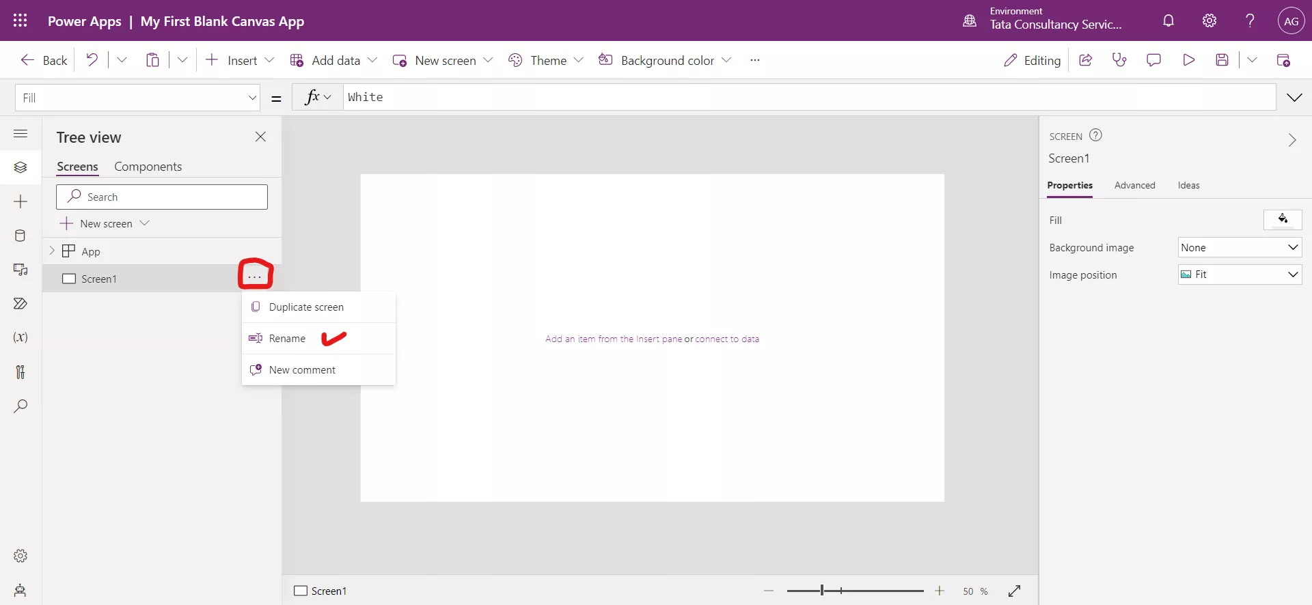The height and width of the screenshot is (605, 1312).
Task: Choose Rename from context menu
Action: click(x=318, y=339)
